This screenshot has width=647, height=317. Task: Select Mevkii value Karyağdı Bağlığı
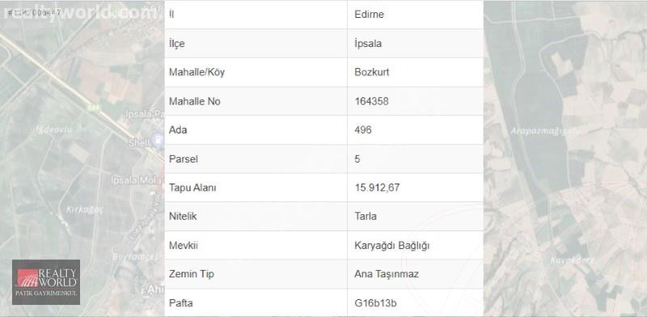pyautogui.click(x=392, y=246)
